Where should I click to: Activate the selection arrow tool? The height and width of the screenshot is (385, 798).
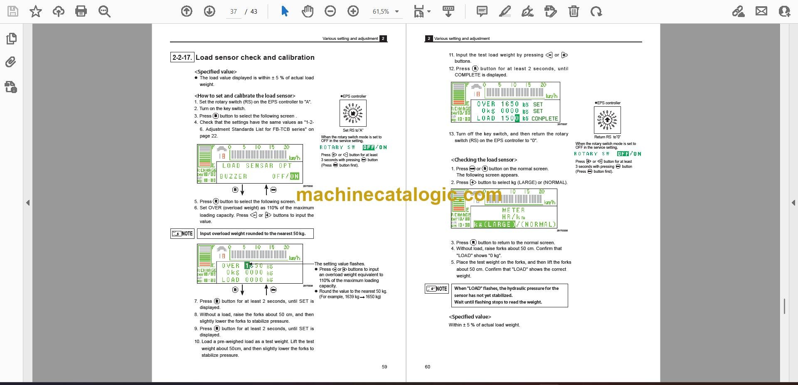(x=285, y=11)
